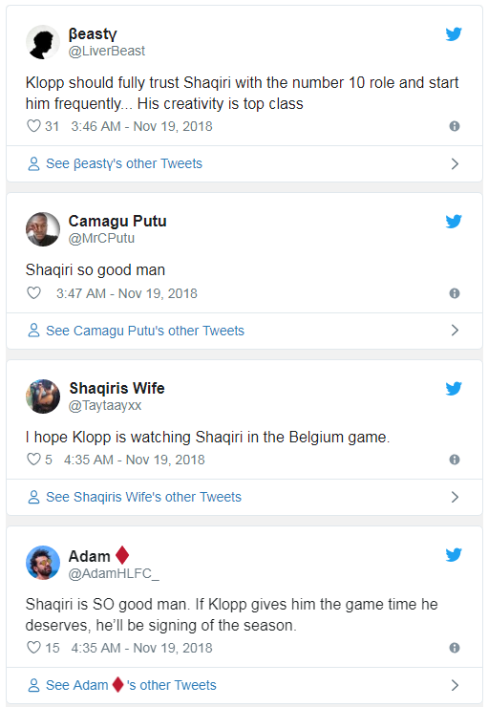Like Camagu Putu's "Shaqiri so good man" tweet
Image resolution: width=488 pixels, height=707 pixels.
click(x=33, y=293)
